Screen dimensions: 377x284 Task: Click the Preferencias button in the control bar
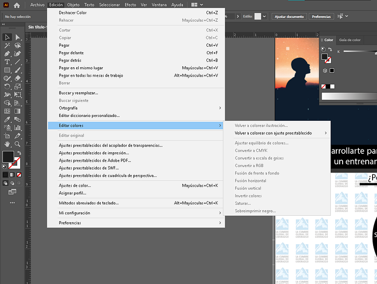click(x=321, y=16)
